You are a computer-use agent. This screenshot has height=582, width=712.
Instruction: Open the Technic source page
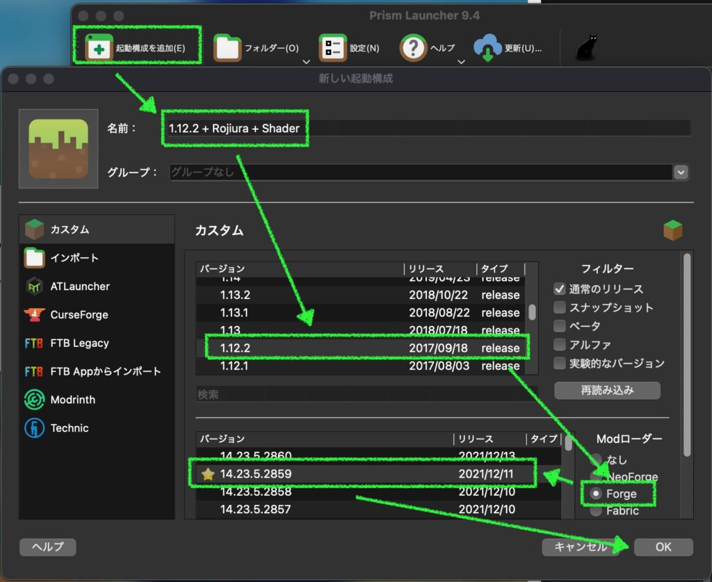tap(97, 428)
